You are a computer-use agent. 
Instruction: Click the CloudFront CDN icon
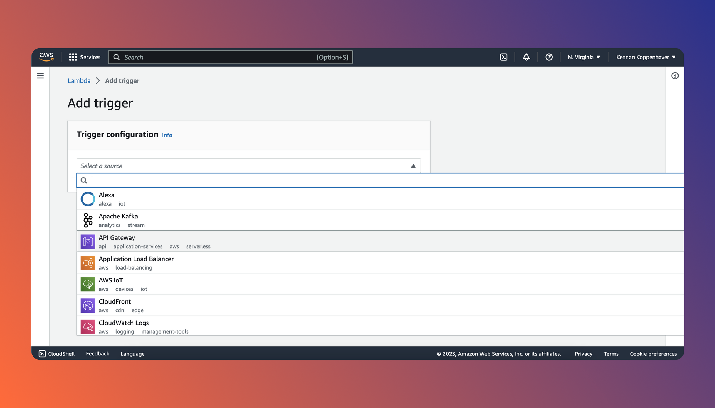tap(88, 305)
